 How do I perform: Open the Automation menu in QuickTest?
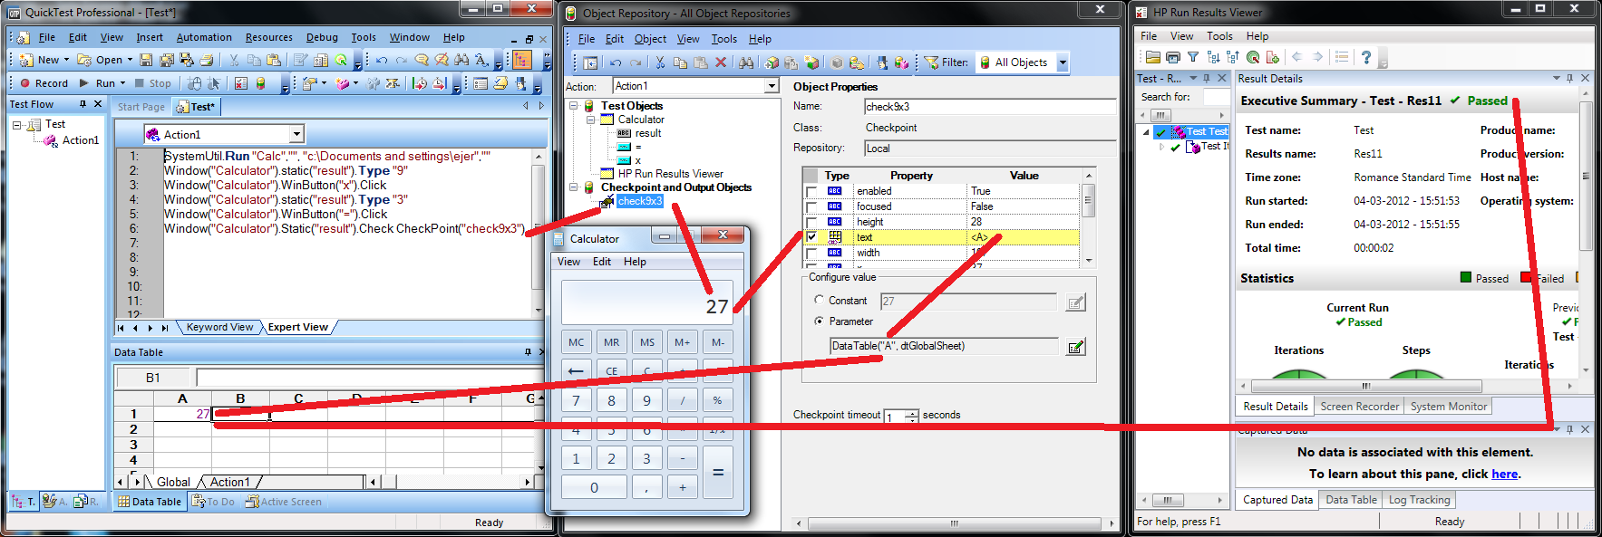tap(204, 37)
